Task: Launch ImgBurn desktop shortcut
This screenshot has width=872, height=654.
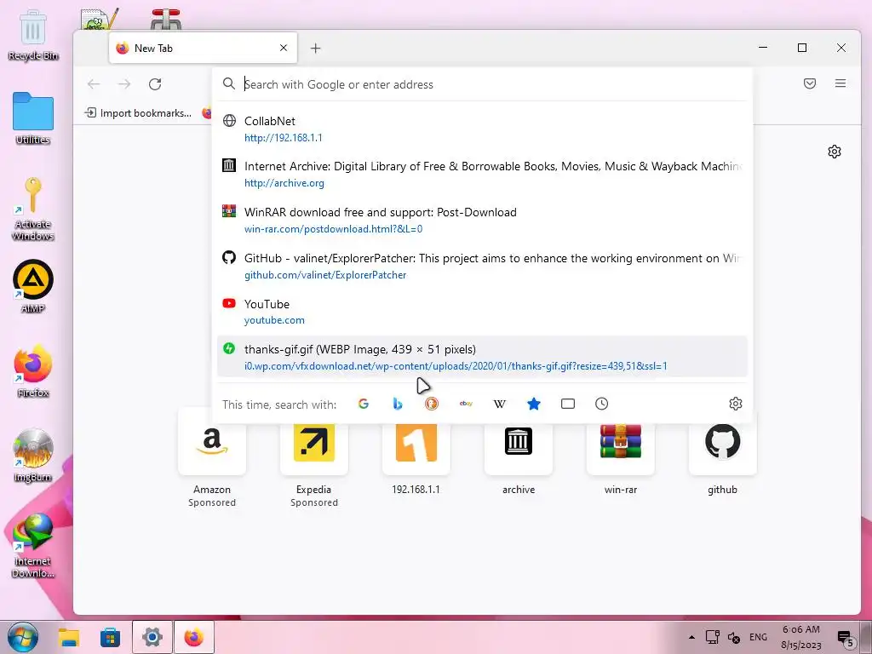Action: click(x=33, y=456)
